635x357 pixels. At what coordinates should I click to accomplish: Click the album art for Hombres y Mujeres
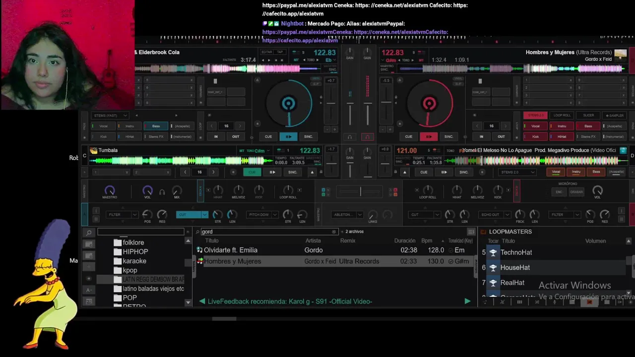pyautogui.click(x=620, y=55)
